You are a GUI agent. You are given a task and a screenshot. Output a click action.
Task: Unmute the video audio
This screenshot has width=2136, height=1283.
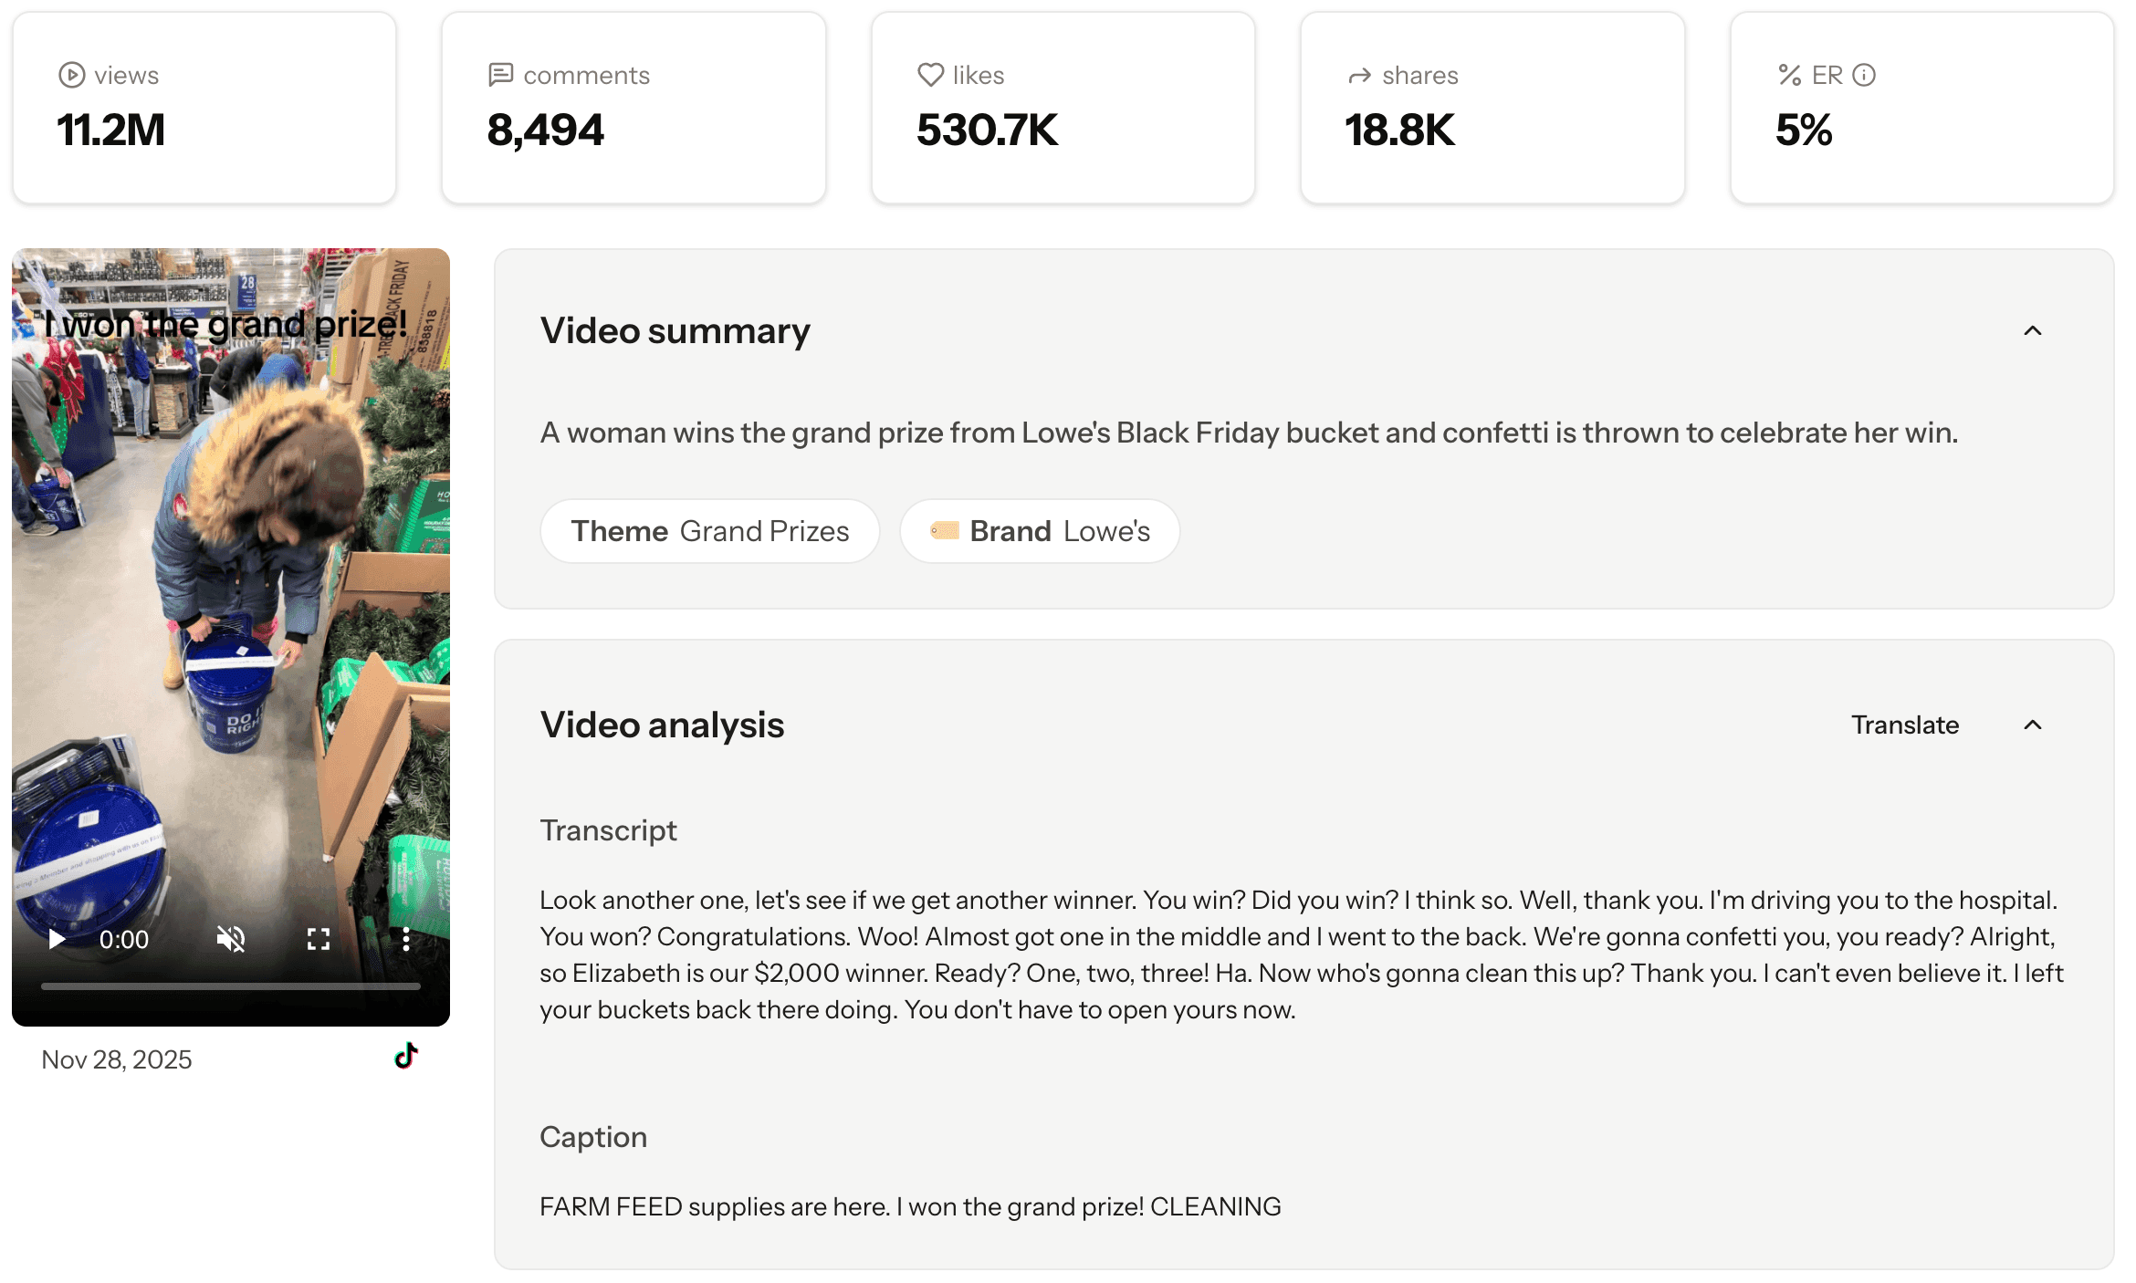(231, 939)
